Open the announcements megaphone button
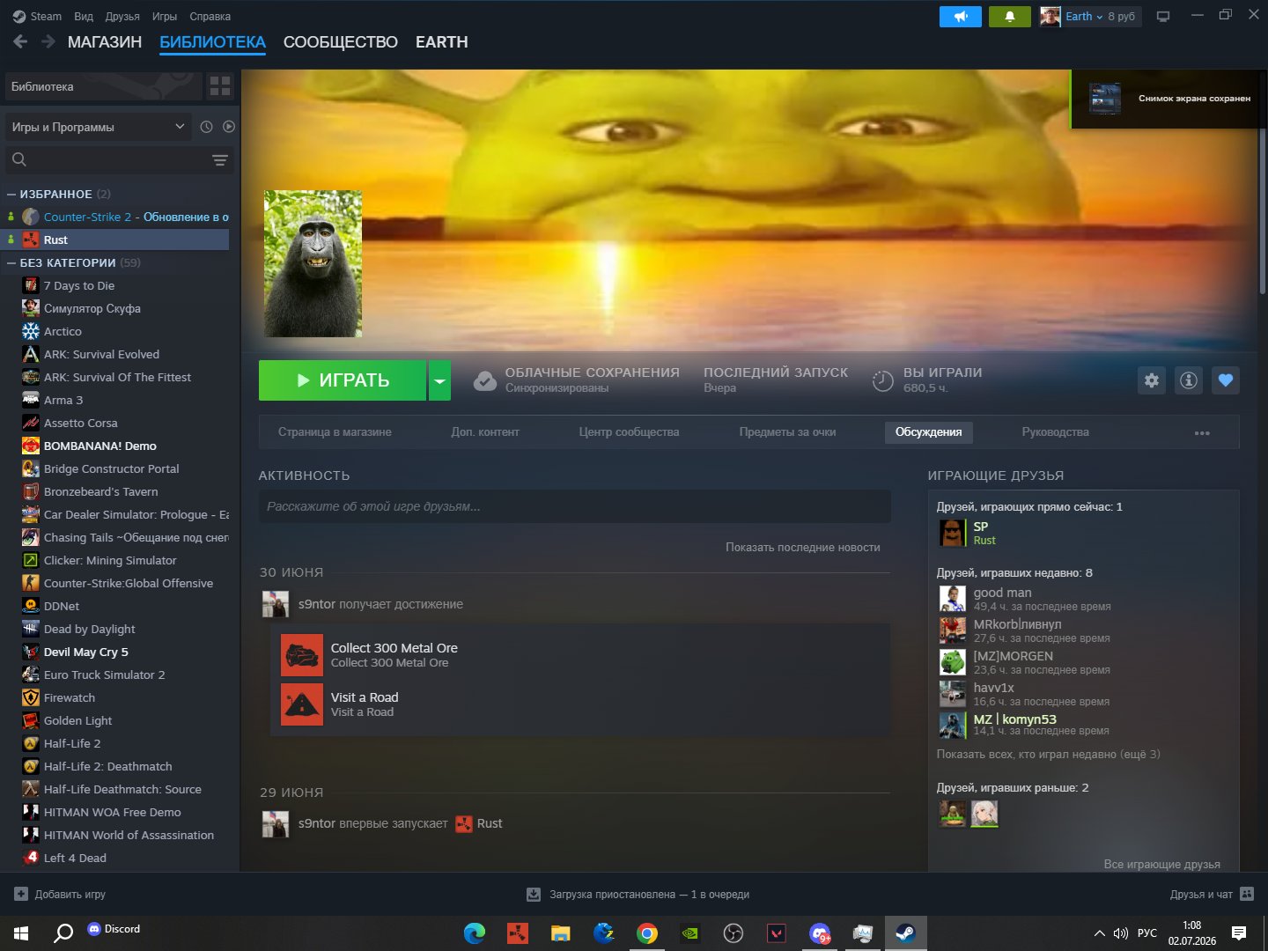Image resolution: width=1268 pixels, height=951 pixels. click(x=961, y=17)
